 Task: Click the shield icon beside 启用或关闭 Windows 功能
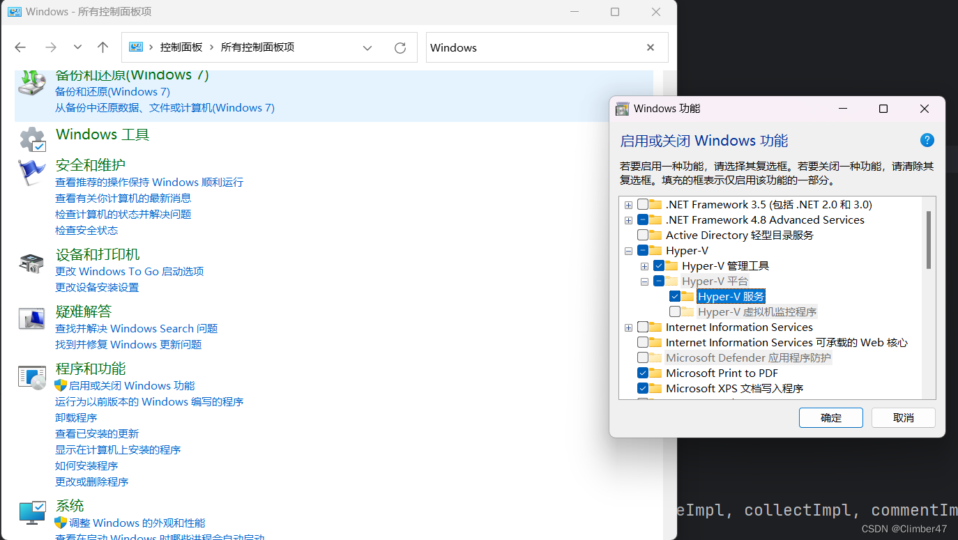61,385
